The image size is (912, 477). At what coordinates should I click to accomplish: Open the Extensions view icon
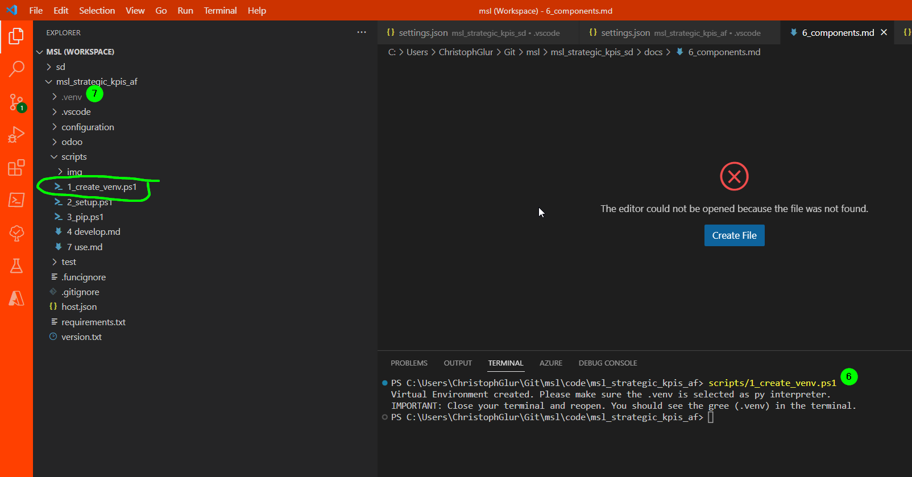(x=16, y=168)
